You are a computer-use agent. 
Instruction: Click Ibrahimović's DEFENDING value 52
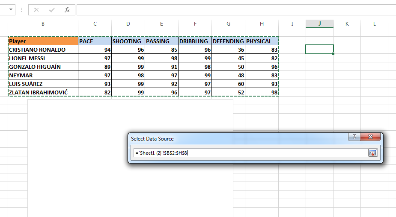tap(228, 92)
